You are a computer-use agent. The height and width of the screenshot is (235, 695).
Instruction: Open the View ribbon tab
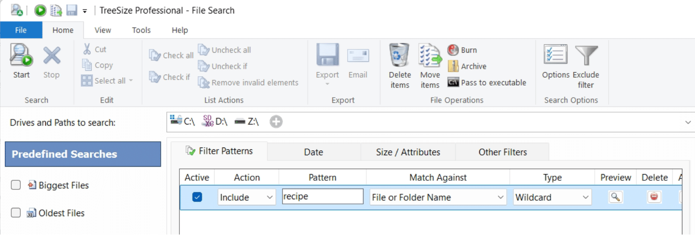tap(103, 30)
